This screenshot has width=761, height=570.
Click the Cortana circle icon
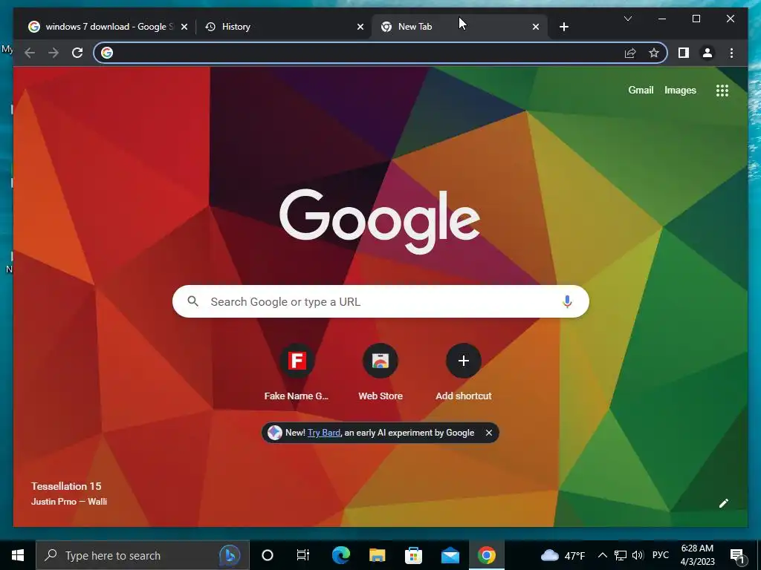pyautogui.click(x=267, y=555)
